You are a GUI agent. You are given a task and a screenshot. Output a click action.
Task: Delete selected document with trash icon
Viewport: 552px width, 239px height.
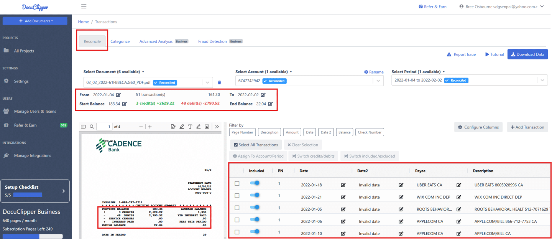pos(219,82)
